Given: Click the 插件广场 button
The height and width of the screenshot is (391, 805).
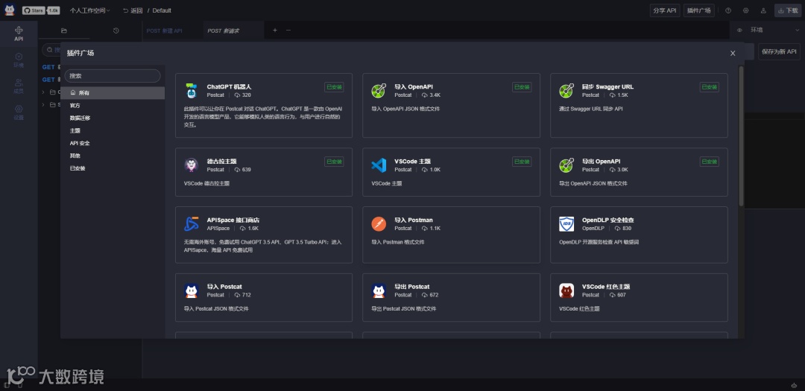Looking at the screenshot, I should pyautogui.click(x=698, y=10).
